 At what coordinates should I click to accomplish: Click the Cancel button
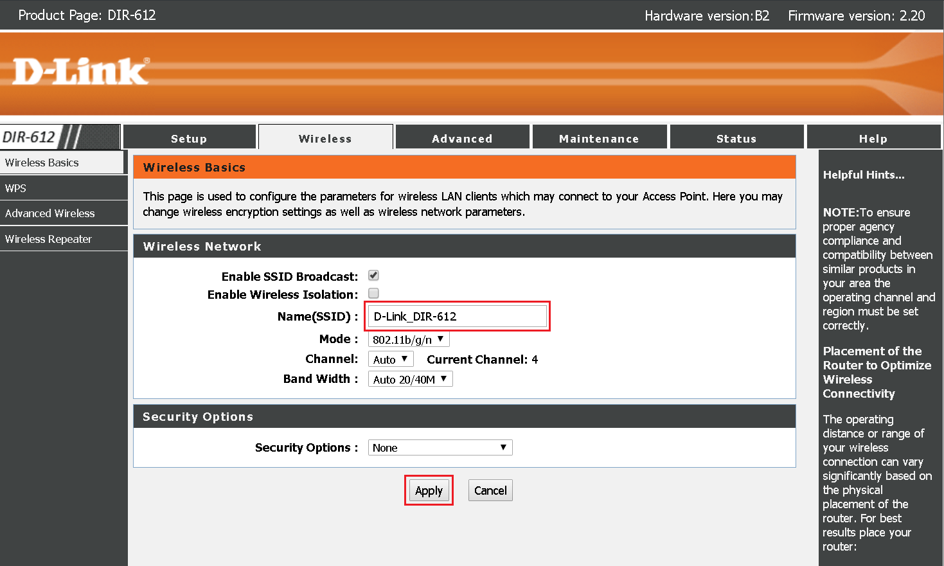coord(490,490)
